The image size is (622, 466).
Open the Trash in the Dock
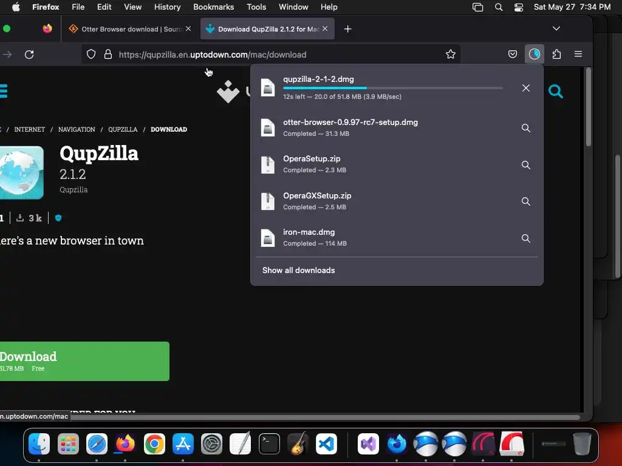[582, 444]
